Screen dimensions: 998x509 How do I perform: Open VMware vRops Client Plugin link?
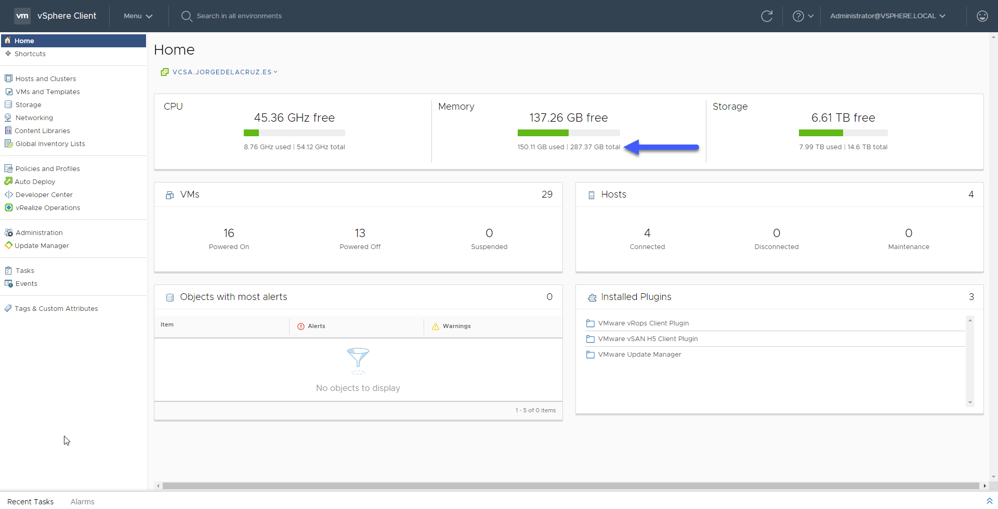[644, 323]
